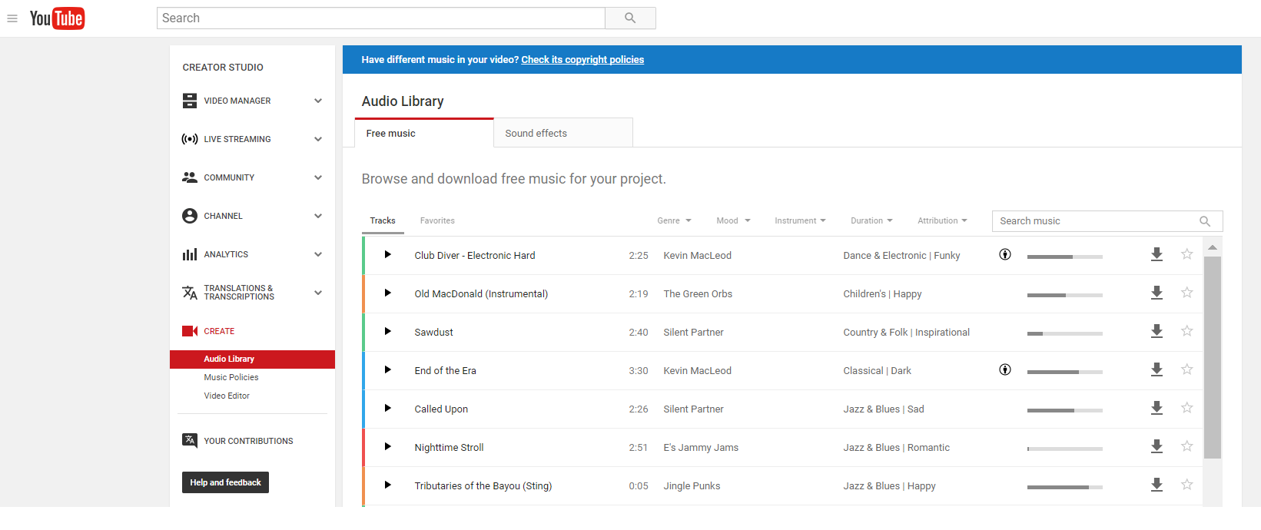
Task: Star Nighttime Stroll as favorite
Action: tap(1187, 446)
